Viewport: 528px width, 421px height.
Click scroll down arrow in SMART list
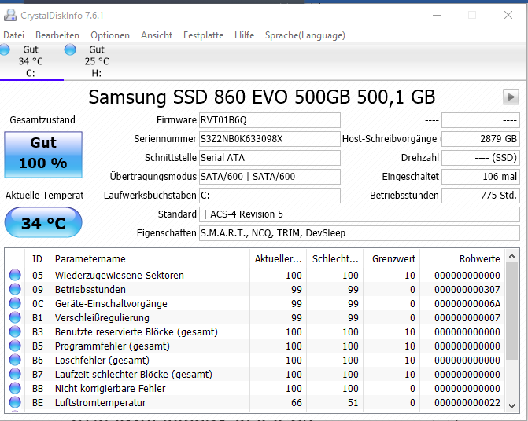(x=511, y=406)
